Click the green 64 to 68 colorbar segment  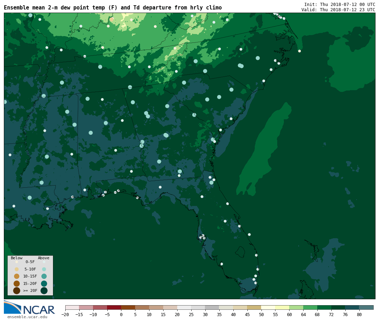(x=310, y=307)
